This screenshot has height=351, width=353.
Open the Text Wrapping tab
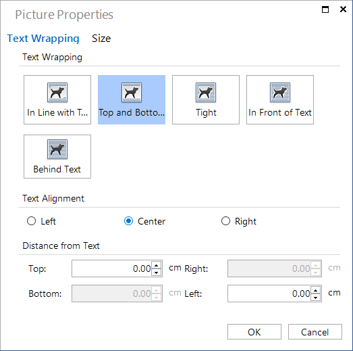(43, 39)
